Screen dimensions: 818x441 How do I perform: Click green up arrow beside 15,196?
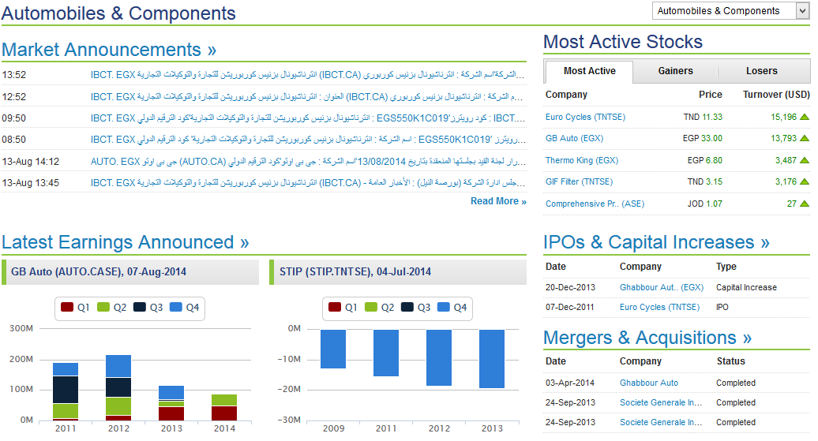click(x=805, y=117)
